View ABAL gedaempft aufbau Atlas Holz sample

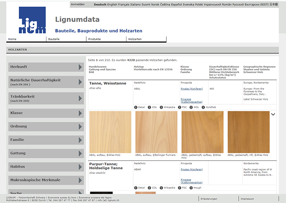(202, 132)
